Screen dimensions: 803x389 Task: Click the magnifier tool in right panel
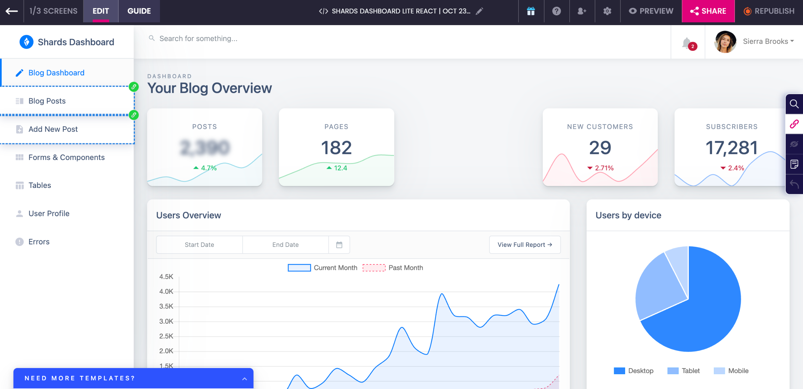click(794, 104)
